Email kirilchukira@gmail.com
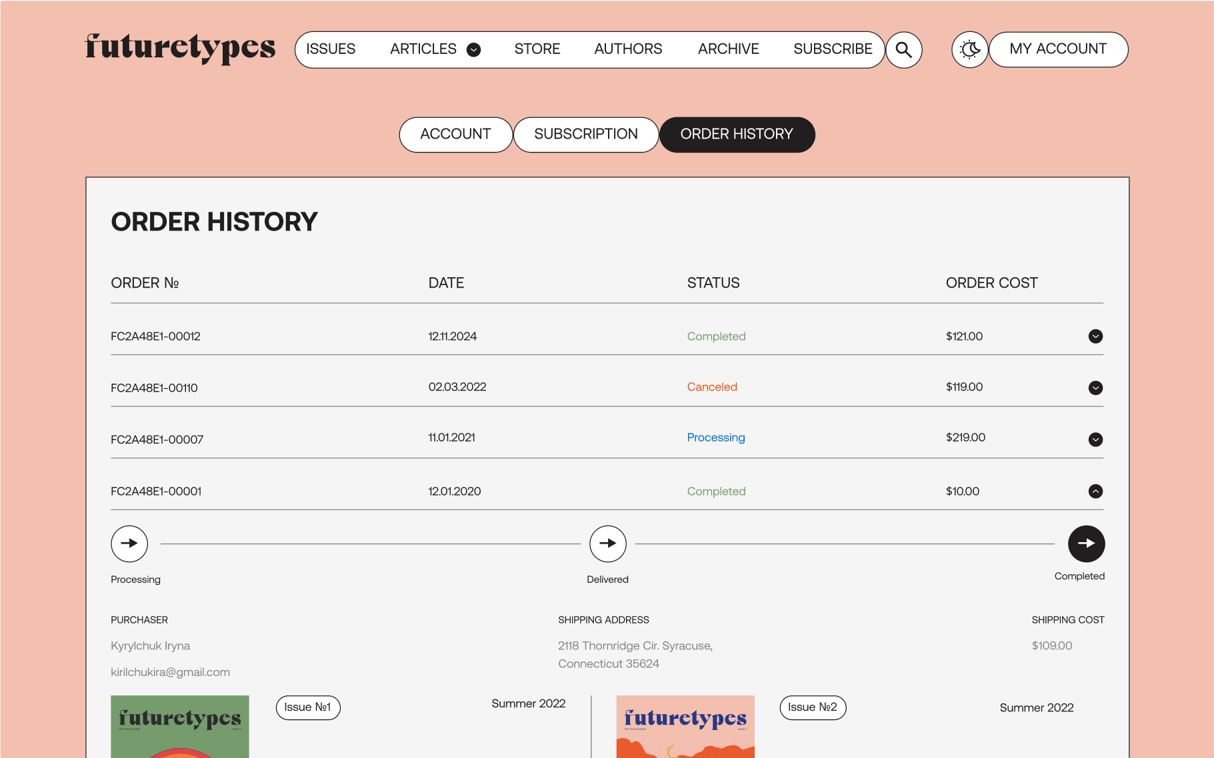This screenshot has width=1214, height=758. coord(170,672)
